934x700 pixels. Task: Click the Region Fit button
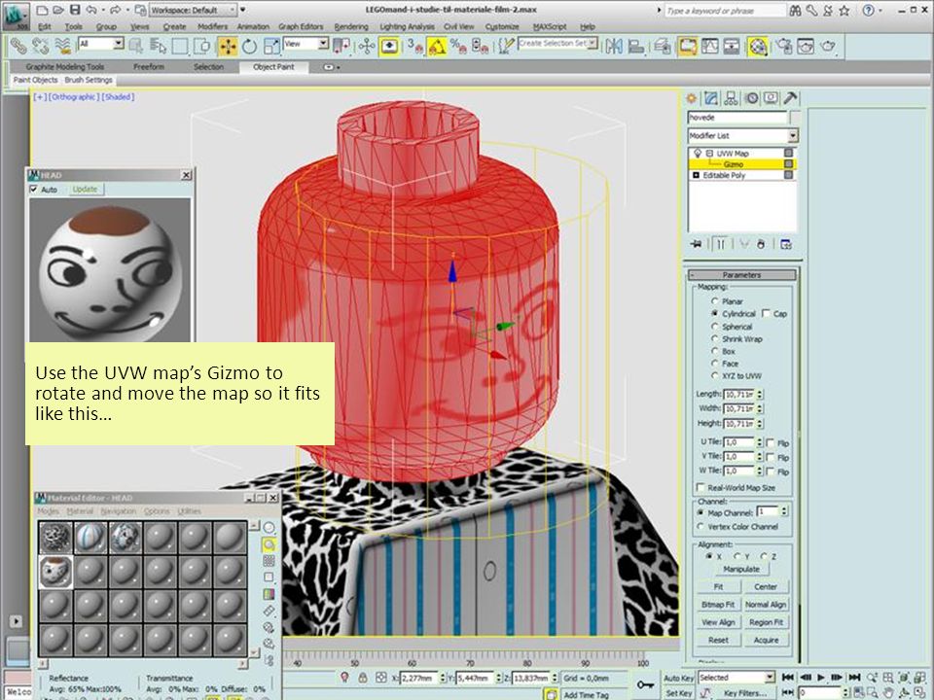click(766, 622)
